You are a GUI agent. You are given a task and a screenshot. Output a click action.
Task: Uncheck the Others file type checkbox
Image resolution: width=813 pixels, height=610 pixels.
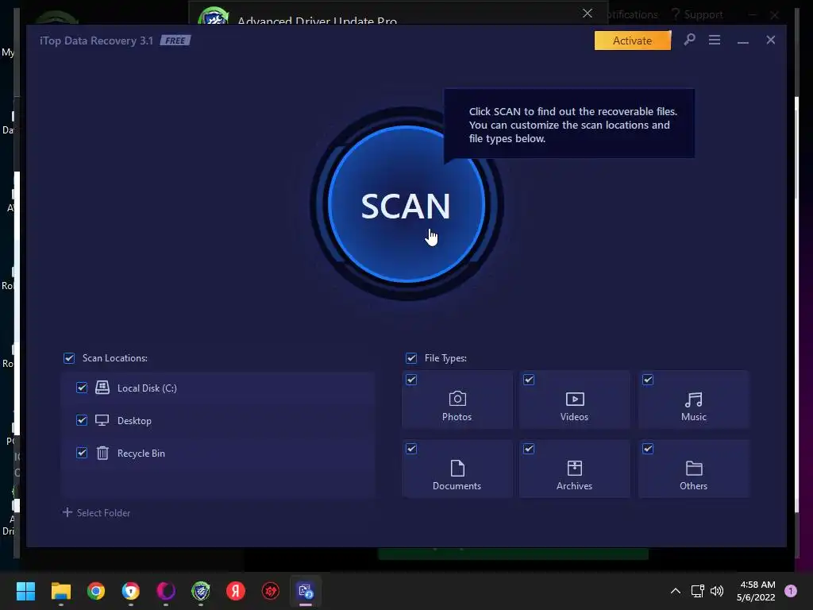(x=648, y=449)
